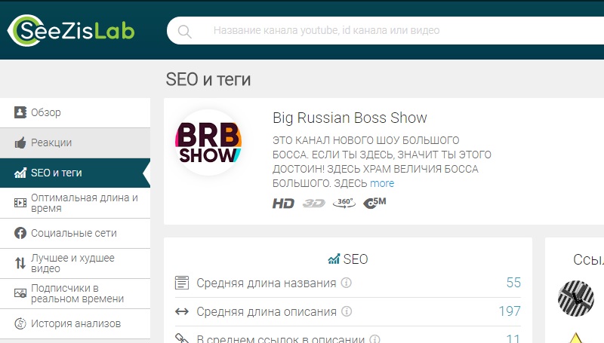This screenshot has height=343, width=604.
Task: Click the Обзор contact card icon
Action: point(20,112)
